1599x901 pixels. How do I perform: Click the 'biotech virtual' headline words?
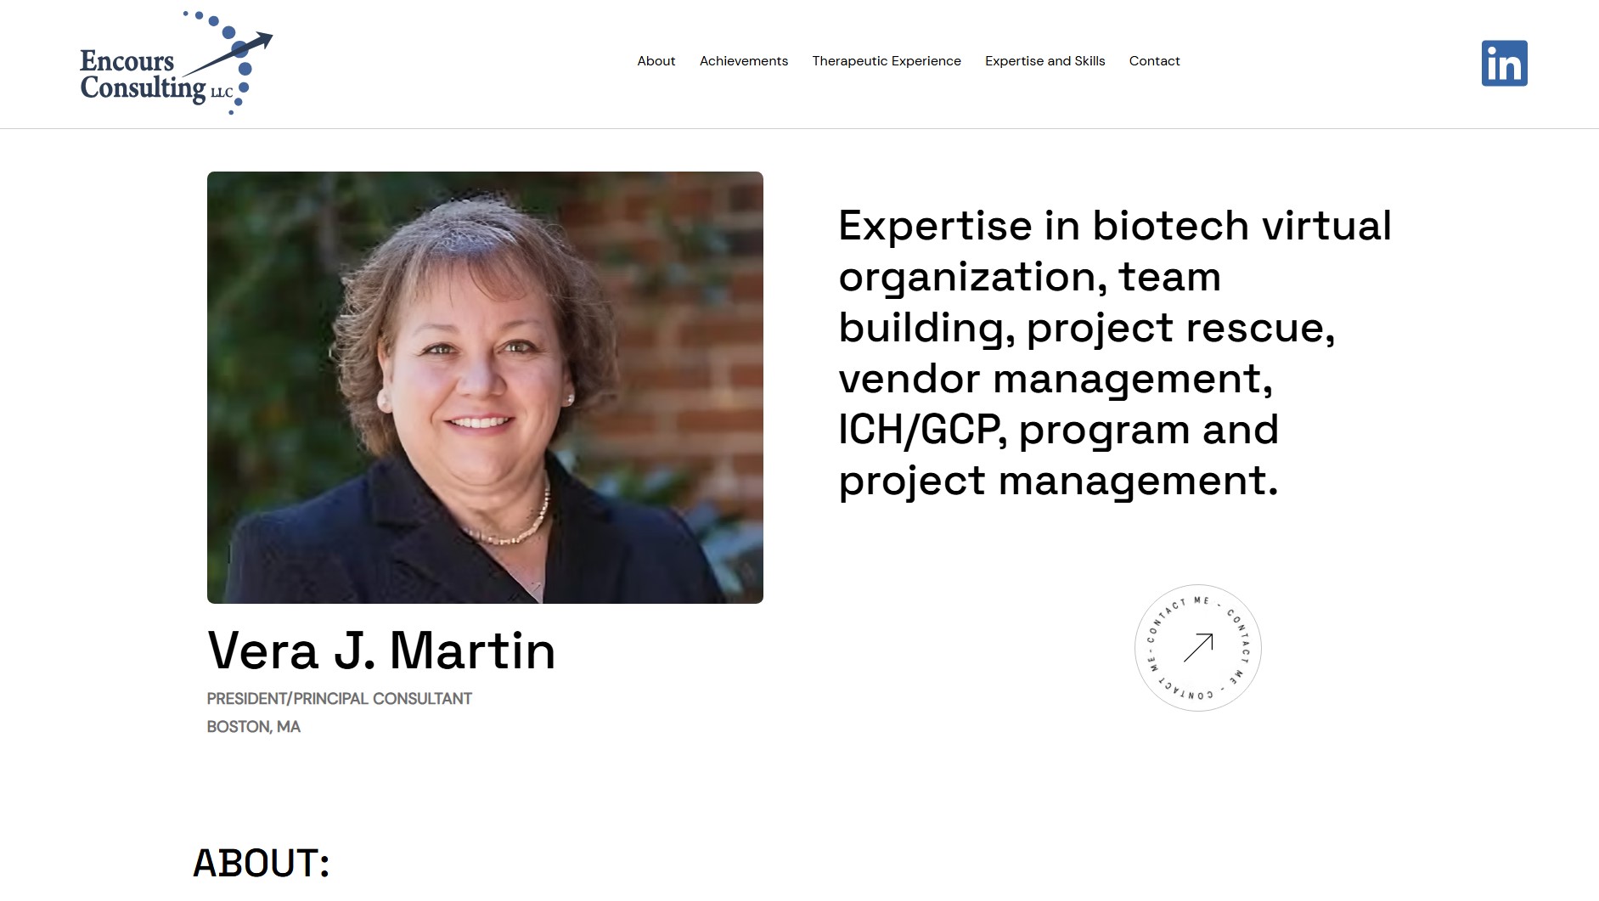tap(1241, 226)
